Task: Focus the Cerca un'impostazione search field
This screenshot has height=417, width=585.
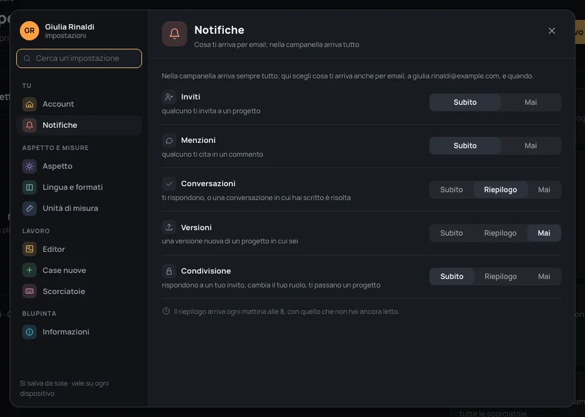Action: tap(79, 58)
